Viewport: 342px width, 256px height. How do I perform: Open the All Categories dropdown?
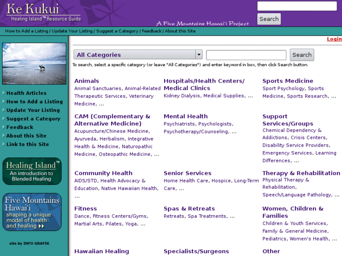[138, 54]
